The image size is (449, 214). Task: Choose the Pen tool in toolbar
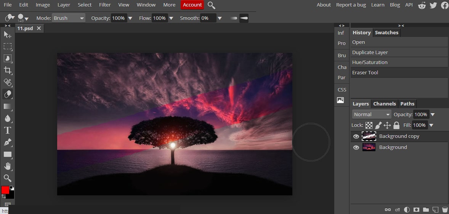pos(8,142)
